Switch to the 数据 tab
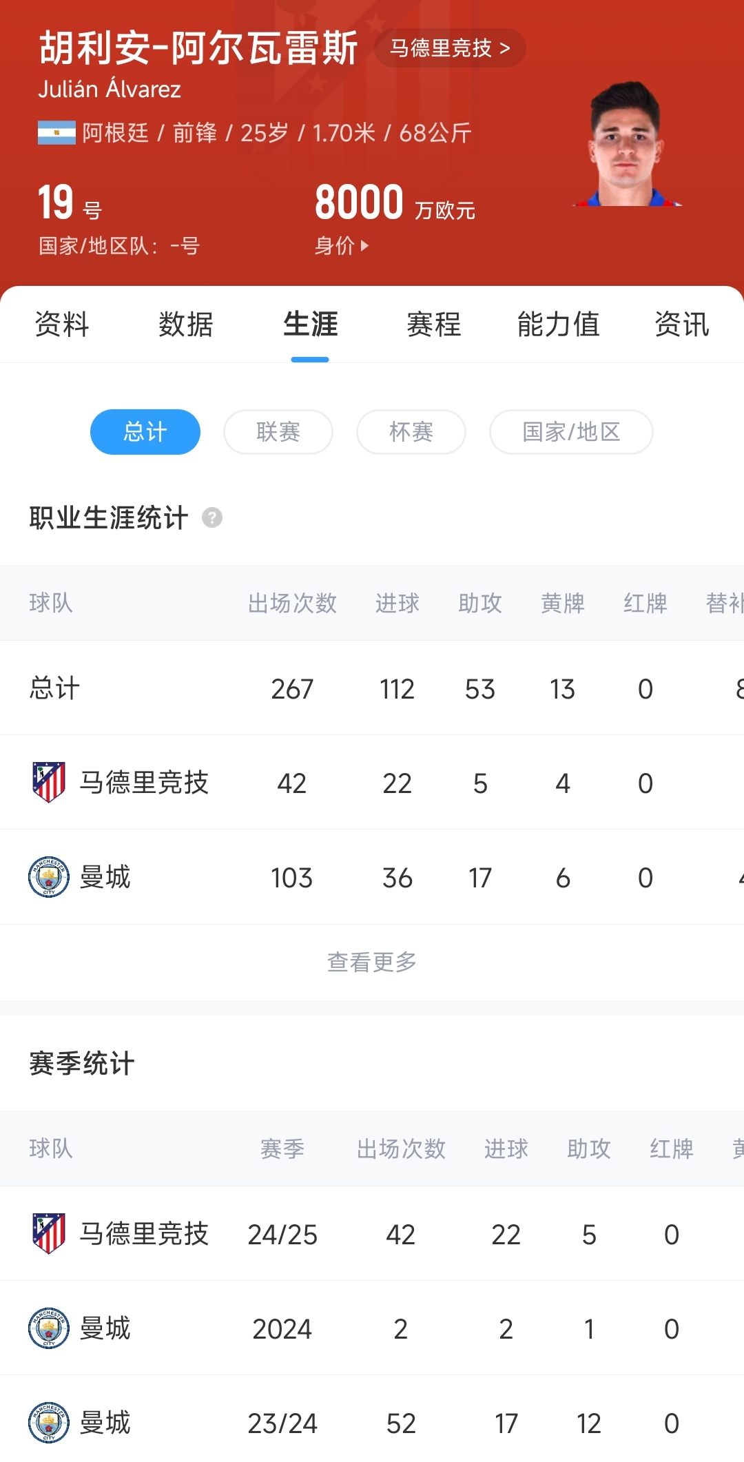This screenshot has width=744, height=1462. point(186,325)
